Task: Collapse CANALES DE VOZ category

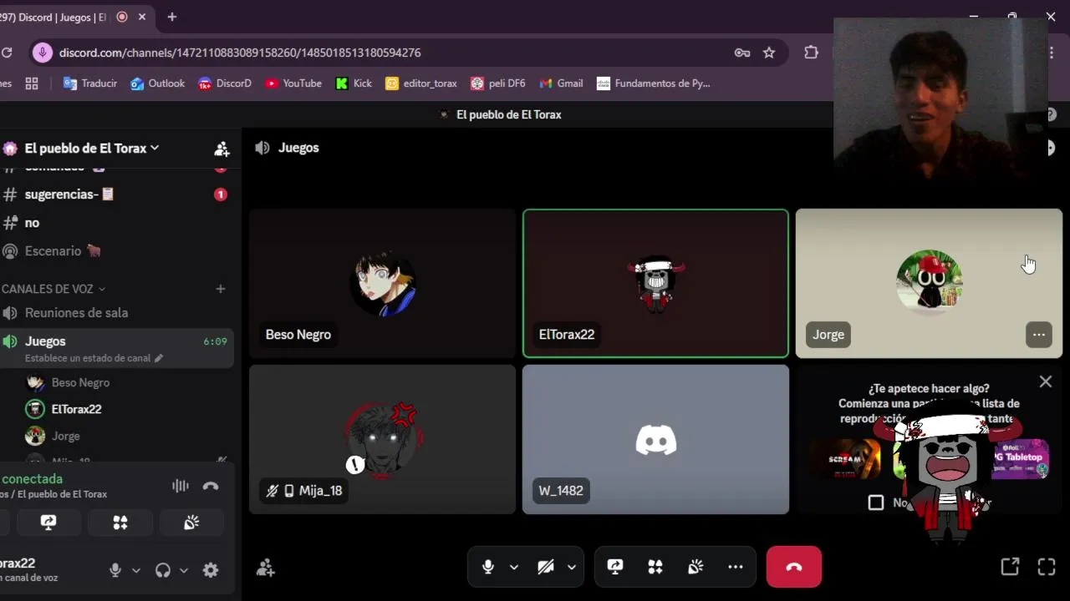Action: pyautogui.click(x=53, y=289)
